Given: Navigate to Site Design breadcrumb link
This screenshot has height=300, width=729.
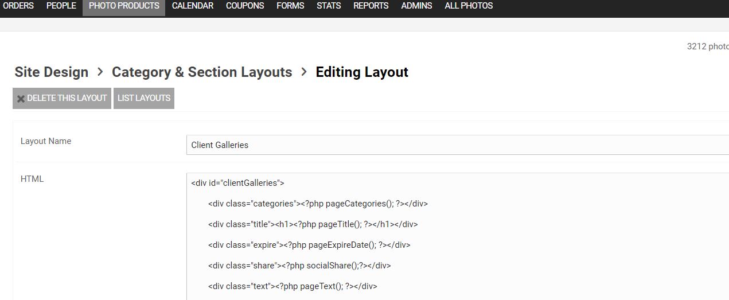Looking at the screenshot, I should (x=52, y=72).
